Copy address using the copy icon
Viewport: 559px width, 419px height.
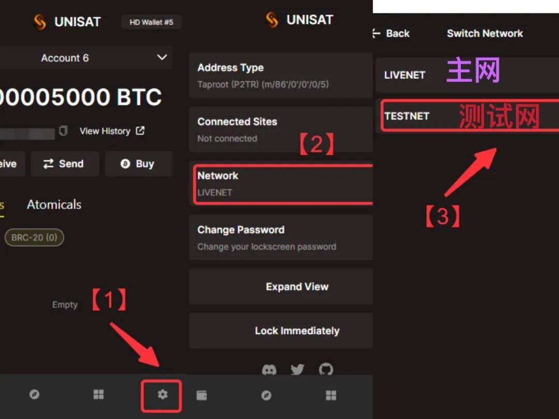click(x=63, y=131)
